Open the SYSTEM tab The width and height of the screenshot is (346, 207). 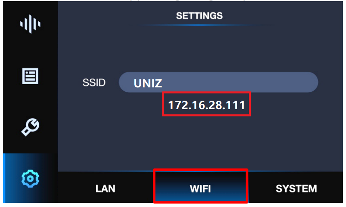tap(296, 189)
